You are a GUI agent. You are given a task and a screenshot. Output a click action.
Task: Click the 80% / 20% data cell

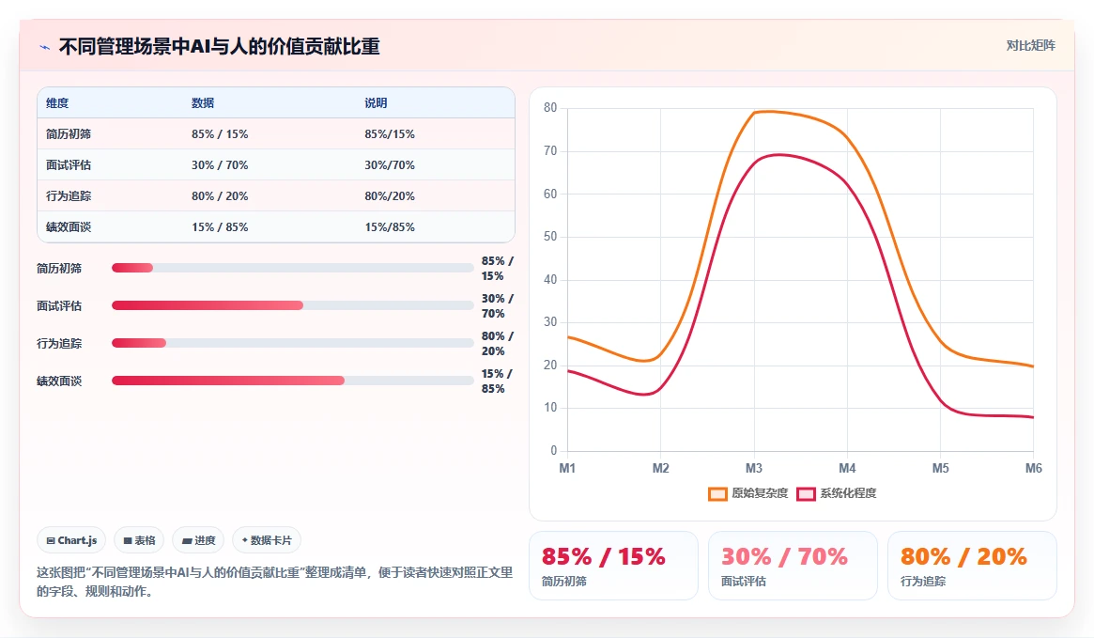(220, 196)
